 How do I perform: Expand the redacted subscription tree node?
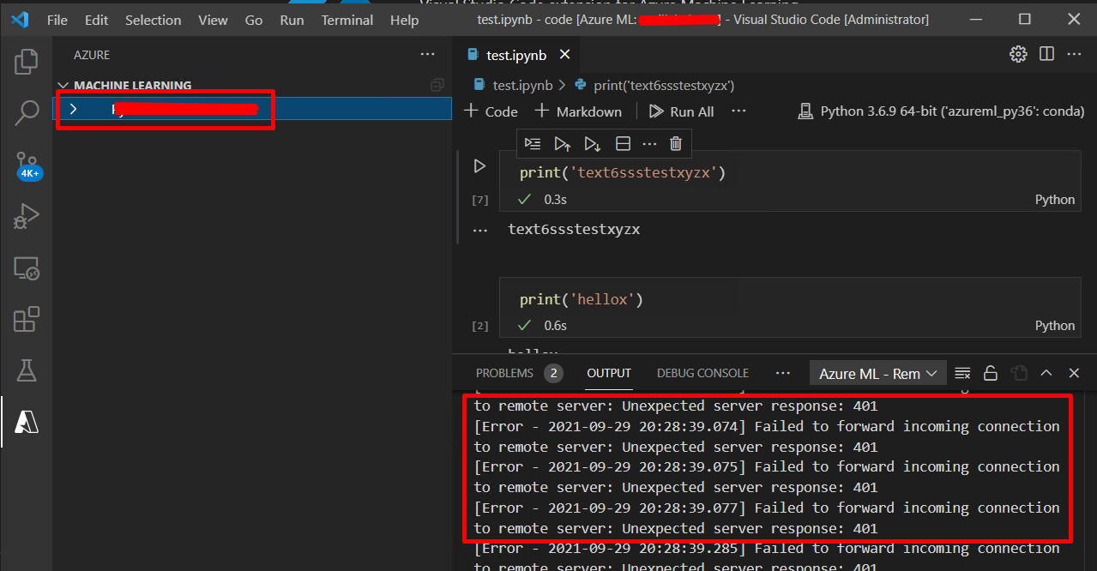pyautogui.click(x=73, y=109)
